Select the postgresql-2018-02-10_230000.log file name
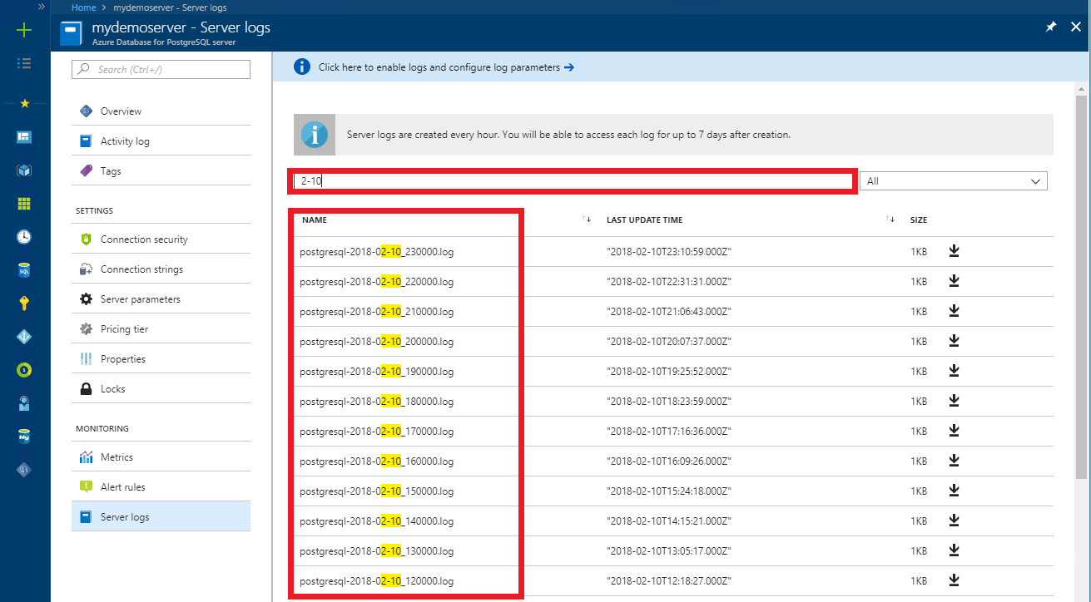The height and width of the screenshot is (602, 1091). [377, 252]
